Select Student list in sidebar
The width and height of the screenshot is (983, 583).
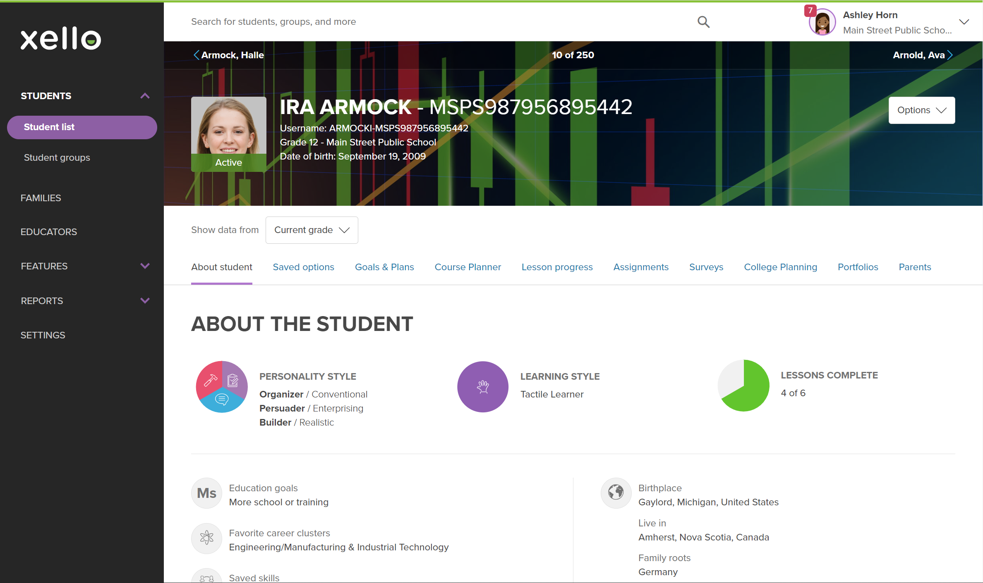click(82, 127)
